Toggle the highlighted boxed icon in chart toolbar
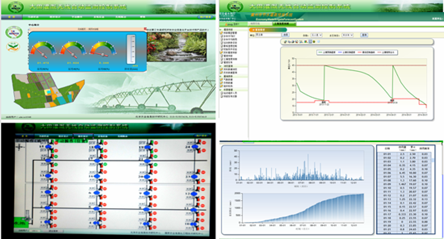The height and width of the screenshot is (239, 444). tap(310, 42)
